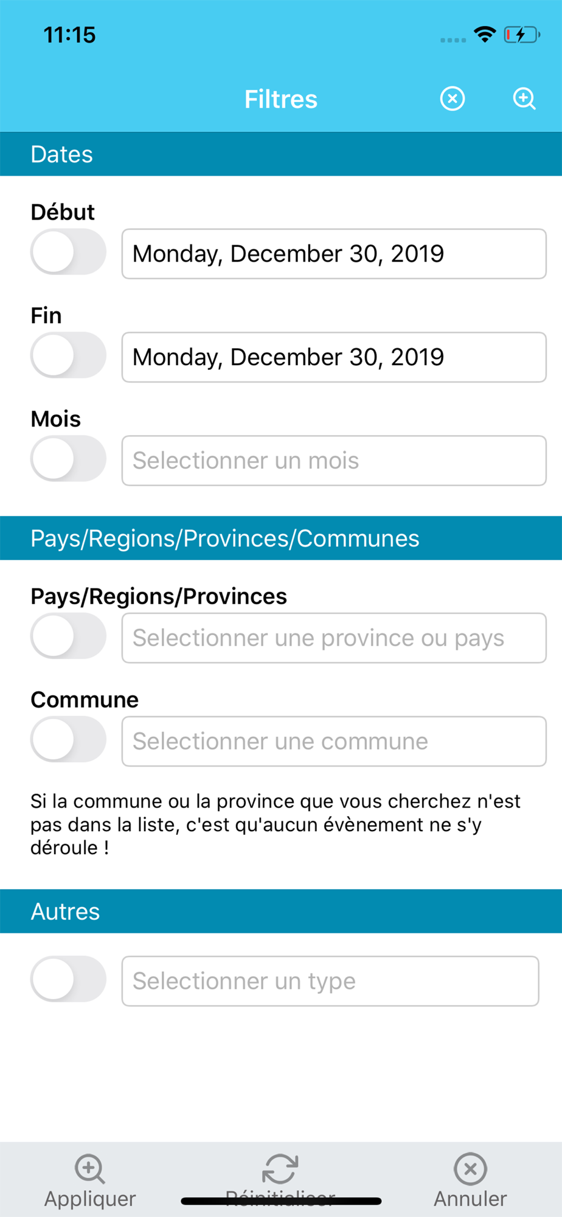Viewport: 562px width, 1217px height.
Task: Tap the Appliquer magnifier icon
Action: tap(90, 1168)
